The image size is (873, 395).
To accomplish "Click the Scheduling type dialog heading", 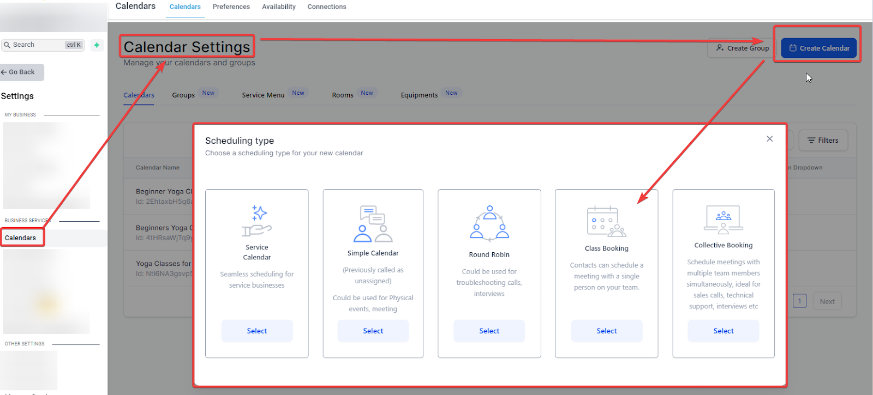I will tap(240, 141).
